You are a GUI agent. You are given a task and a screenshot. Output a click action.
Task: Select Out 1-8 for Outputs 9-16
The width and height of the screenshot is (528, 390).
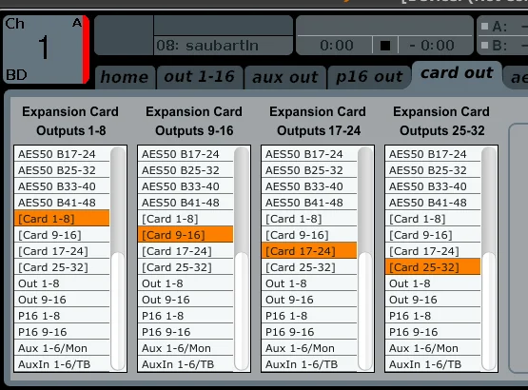click(186, 283)
